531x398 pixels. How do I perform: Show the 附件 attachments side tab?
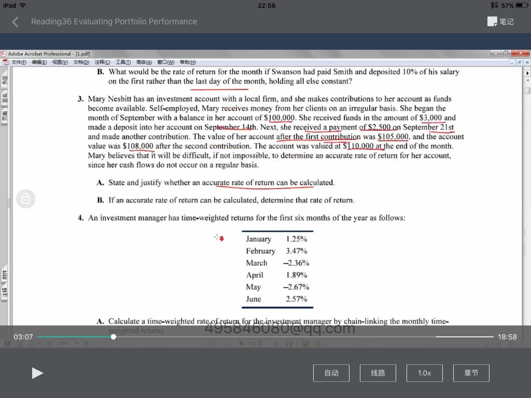[x=4, y=275]
